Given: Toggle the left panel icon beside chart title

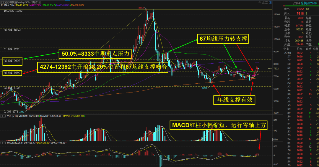Looking at the screenshot, I should click(x=2, y=2).
